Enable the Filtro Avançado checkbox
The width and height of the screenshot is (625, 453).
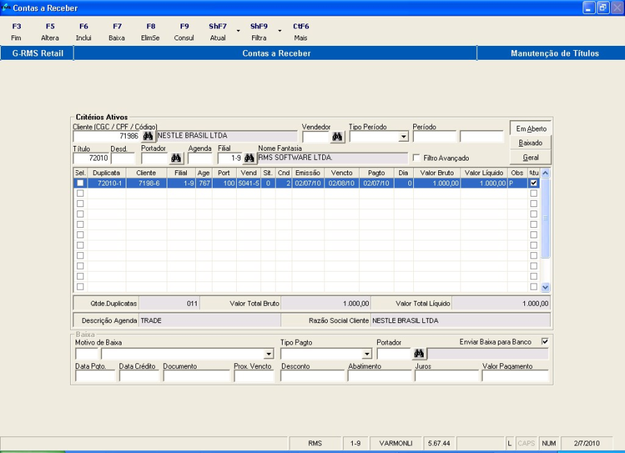click(417, 158)
